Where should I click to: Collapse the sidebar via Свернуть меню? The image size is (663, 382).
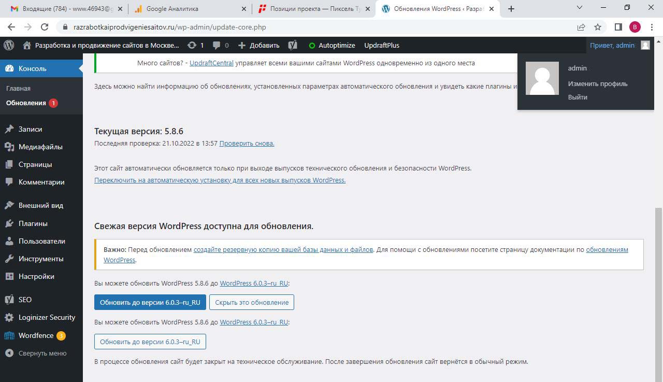pyautogui.click(x=42, y=353)
